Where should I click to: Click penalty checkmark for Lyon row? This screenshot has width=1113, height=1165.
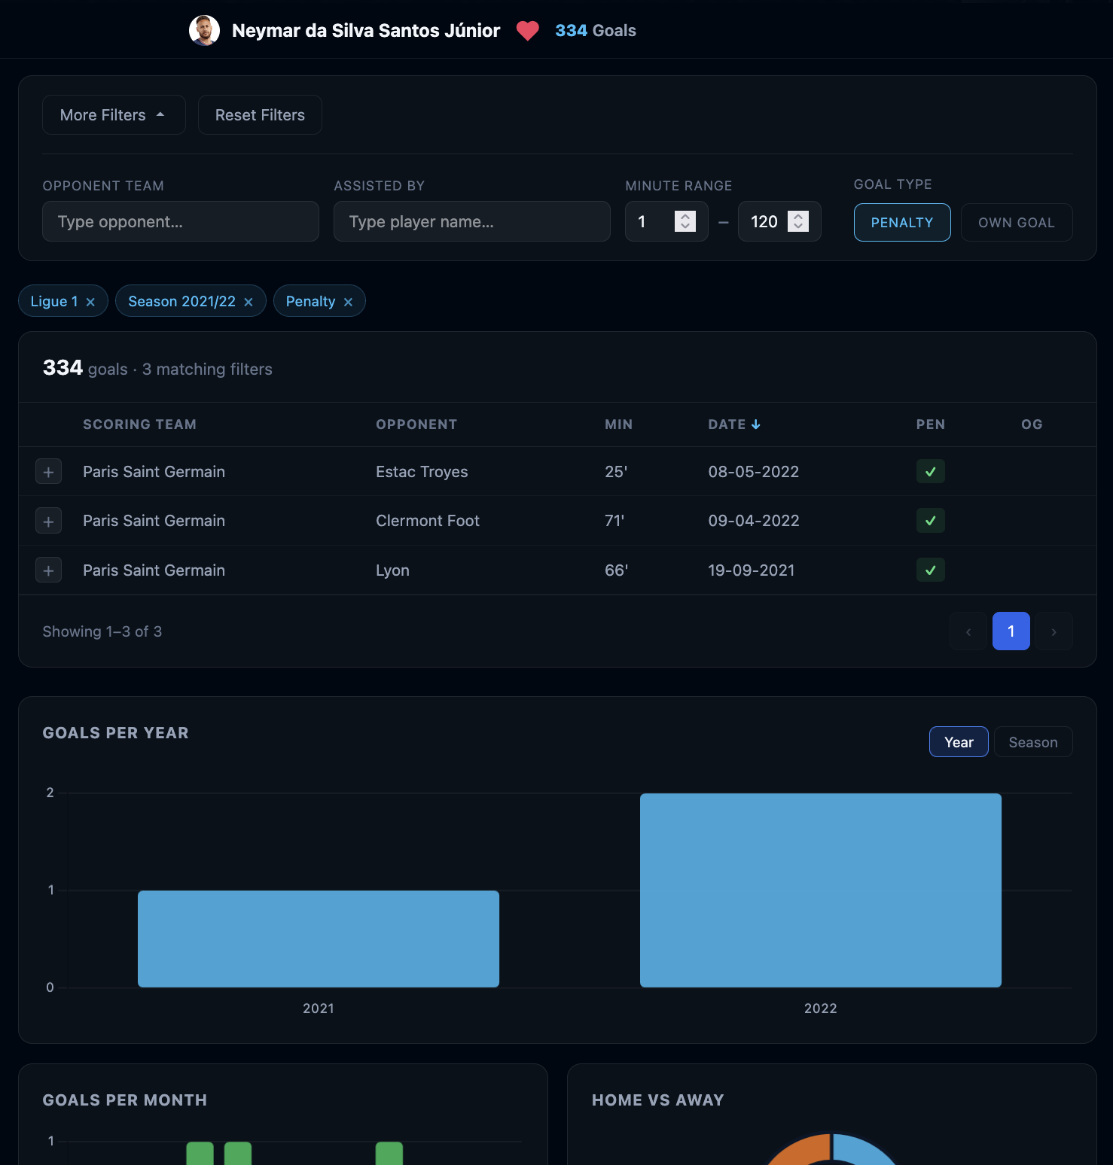tap(931, 570)
